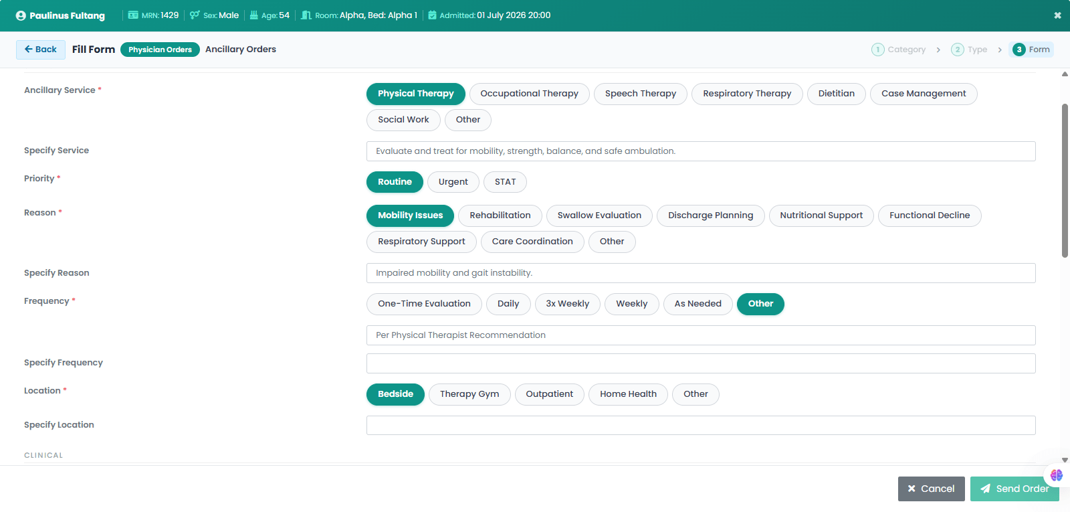Choose Respiratory Support reason

(421, 242)
